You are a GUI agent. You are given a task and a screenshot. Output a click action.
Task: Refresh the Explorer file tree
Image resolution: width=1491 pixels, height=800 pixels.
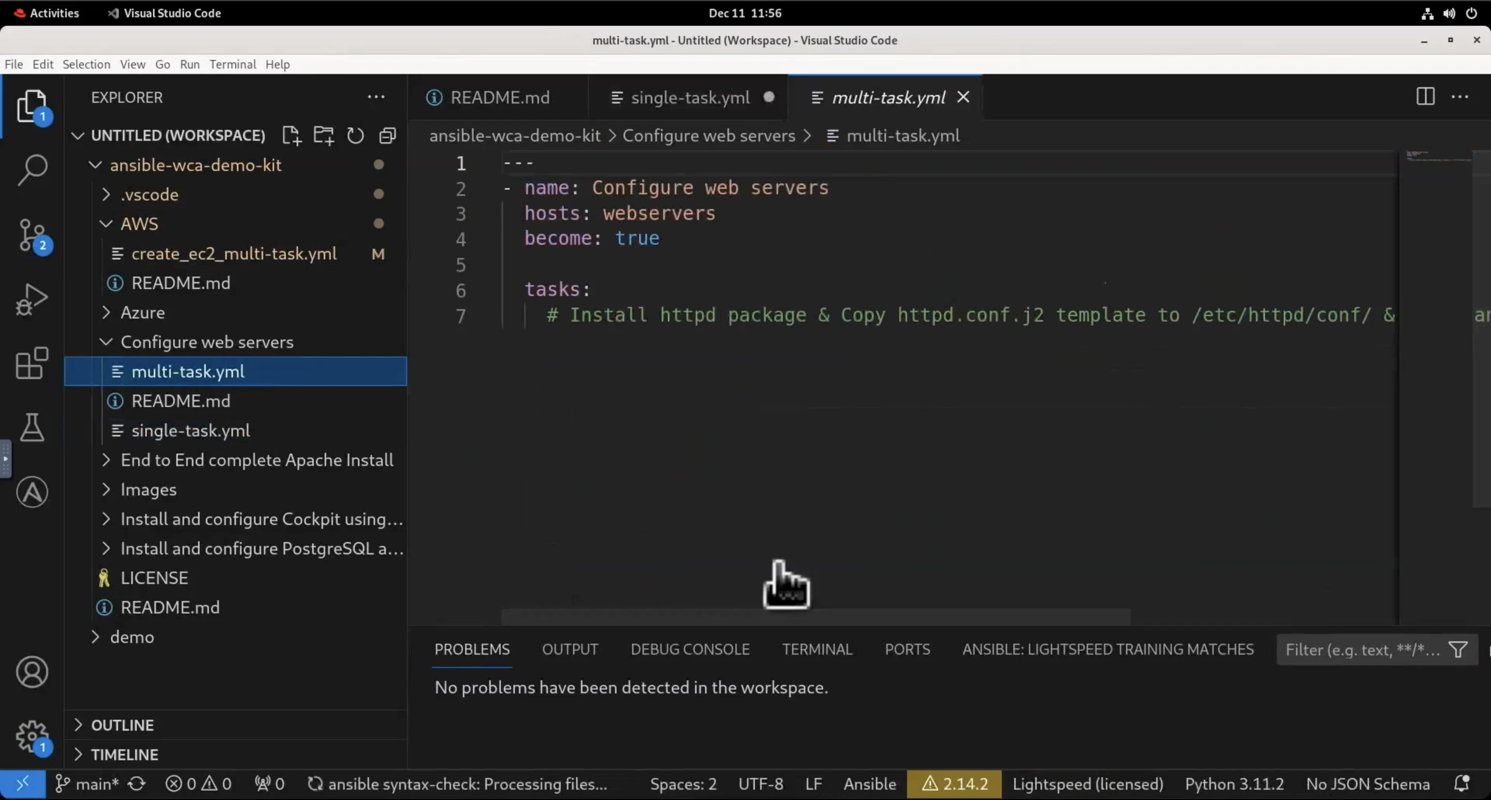(355, 136)
